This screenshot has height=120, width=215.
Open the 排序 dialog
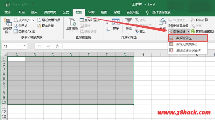(116, 24)
